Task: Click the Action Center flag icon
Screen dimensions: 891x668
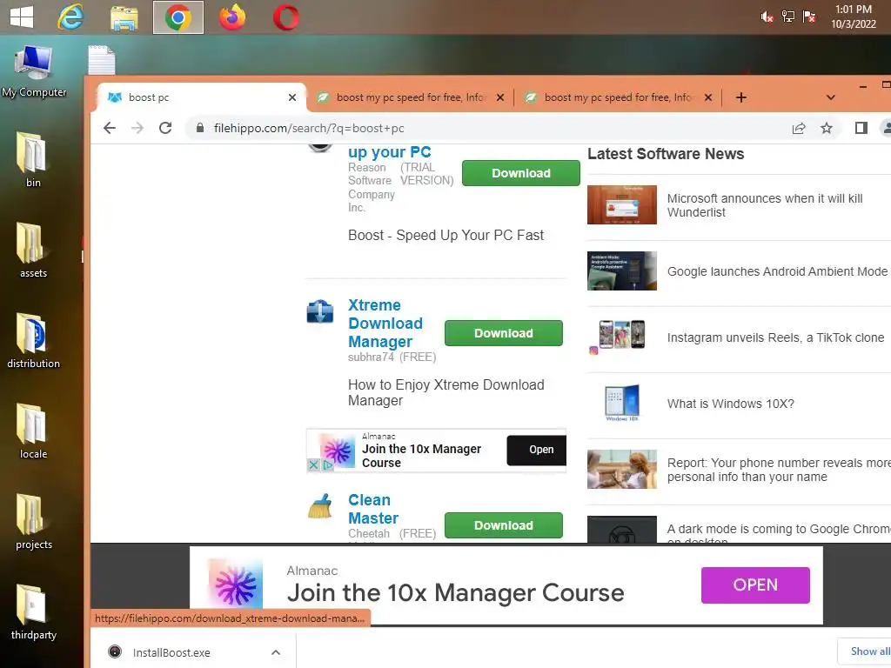Action: [x=809, y=17]
